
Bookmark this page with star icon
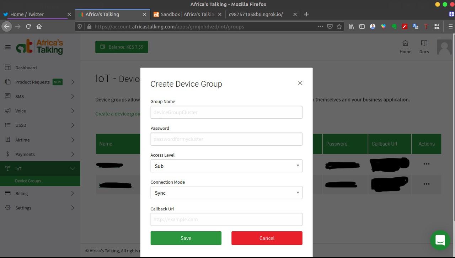pyautogui.click(x=339, y=26)
